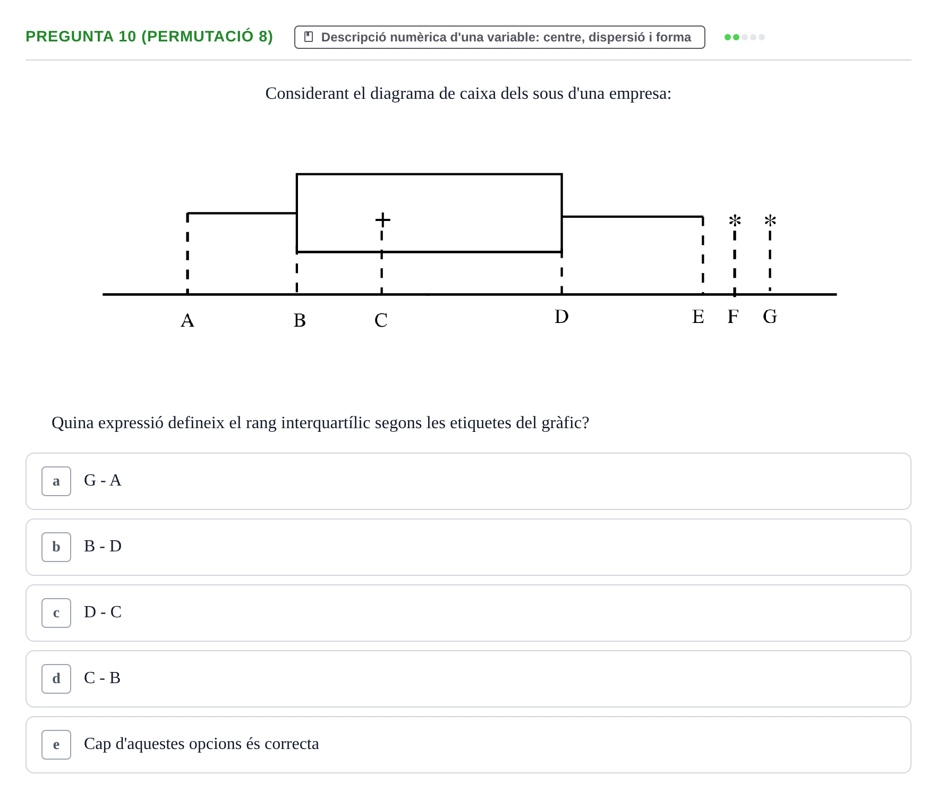Viewport: 937px width, 800px height.
Task: Click the PREGUNTA 10 (PERMUTACIÓ 8) heading
Action: coord(149,36)
